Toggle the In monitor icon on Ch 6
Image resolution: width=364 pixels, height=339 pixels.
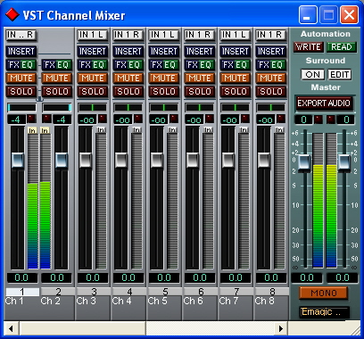click(x=208, y=130)
